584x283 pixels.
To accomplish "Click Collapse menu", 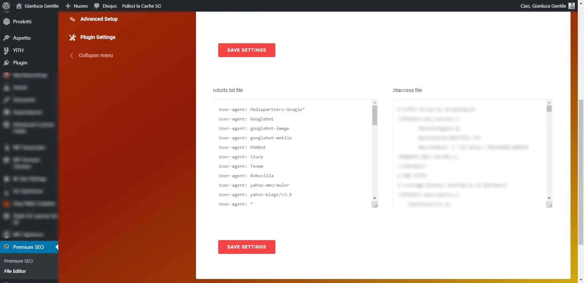I will pyautogui.click(x=96, y=55).
